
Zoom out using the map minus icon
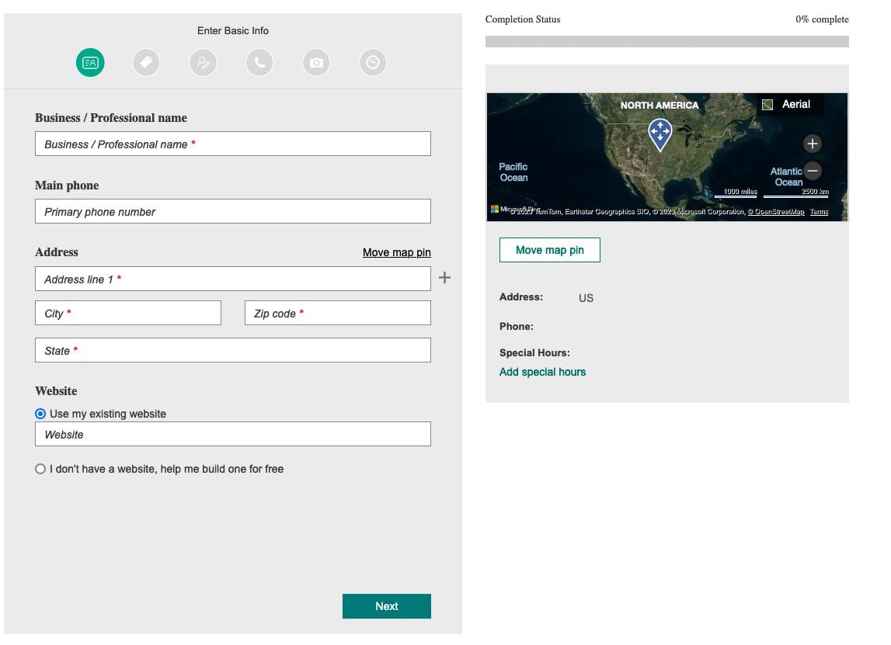pos(812,171)
